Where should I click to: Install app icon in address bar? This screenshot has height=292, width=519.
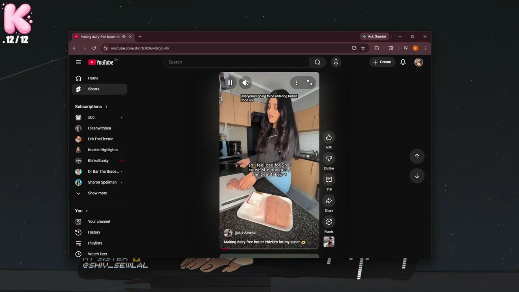[354, 48]
